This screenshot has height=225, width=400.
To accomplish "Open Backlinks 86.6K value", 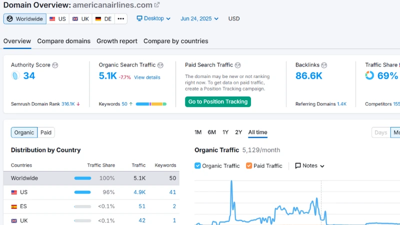I will click(308, 76).
